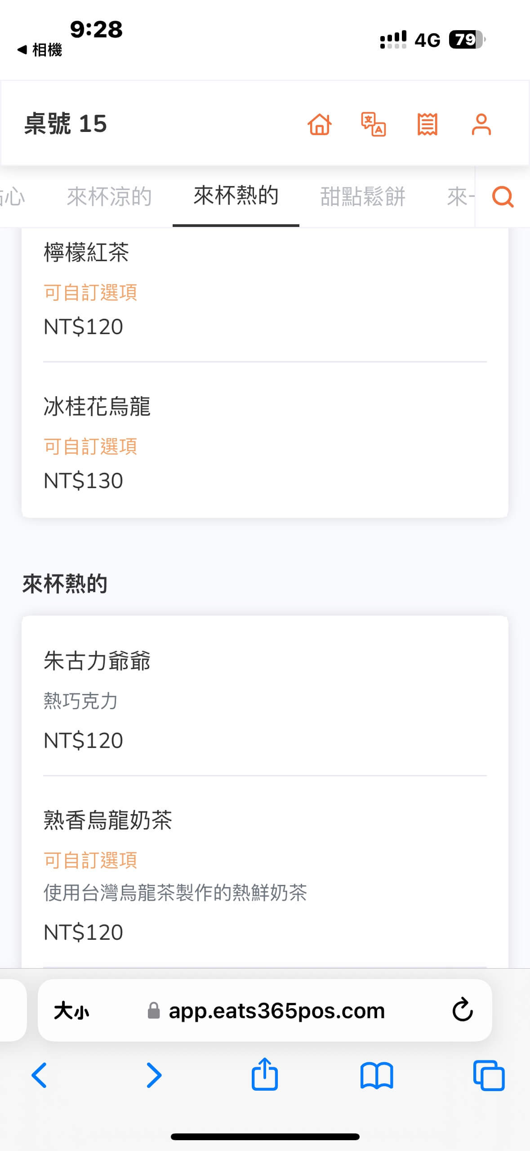Open the language translation icon
The image size is (530, 1151).
(x=373, y=124)
